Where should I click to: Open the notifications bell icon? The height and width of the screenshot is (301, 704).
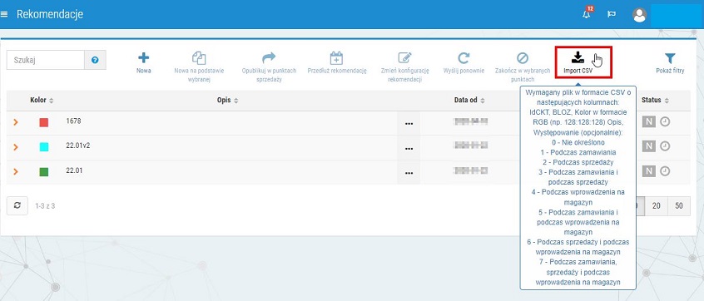coord(587,13)
